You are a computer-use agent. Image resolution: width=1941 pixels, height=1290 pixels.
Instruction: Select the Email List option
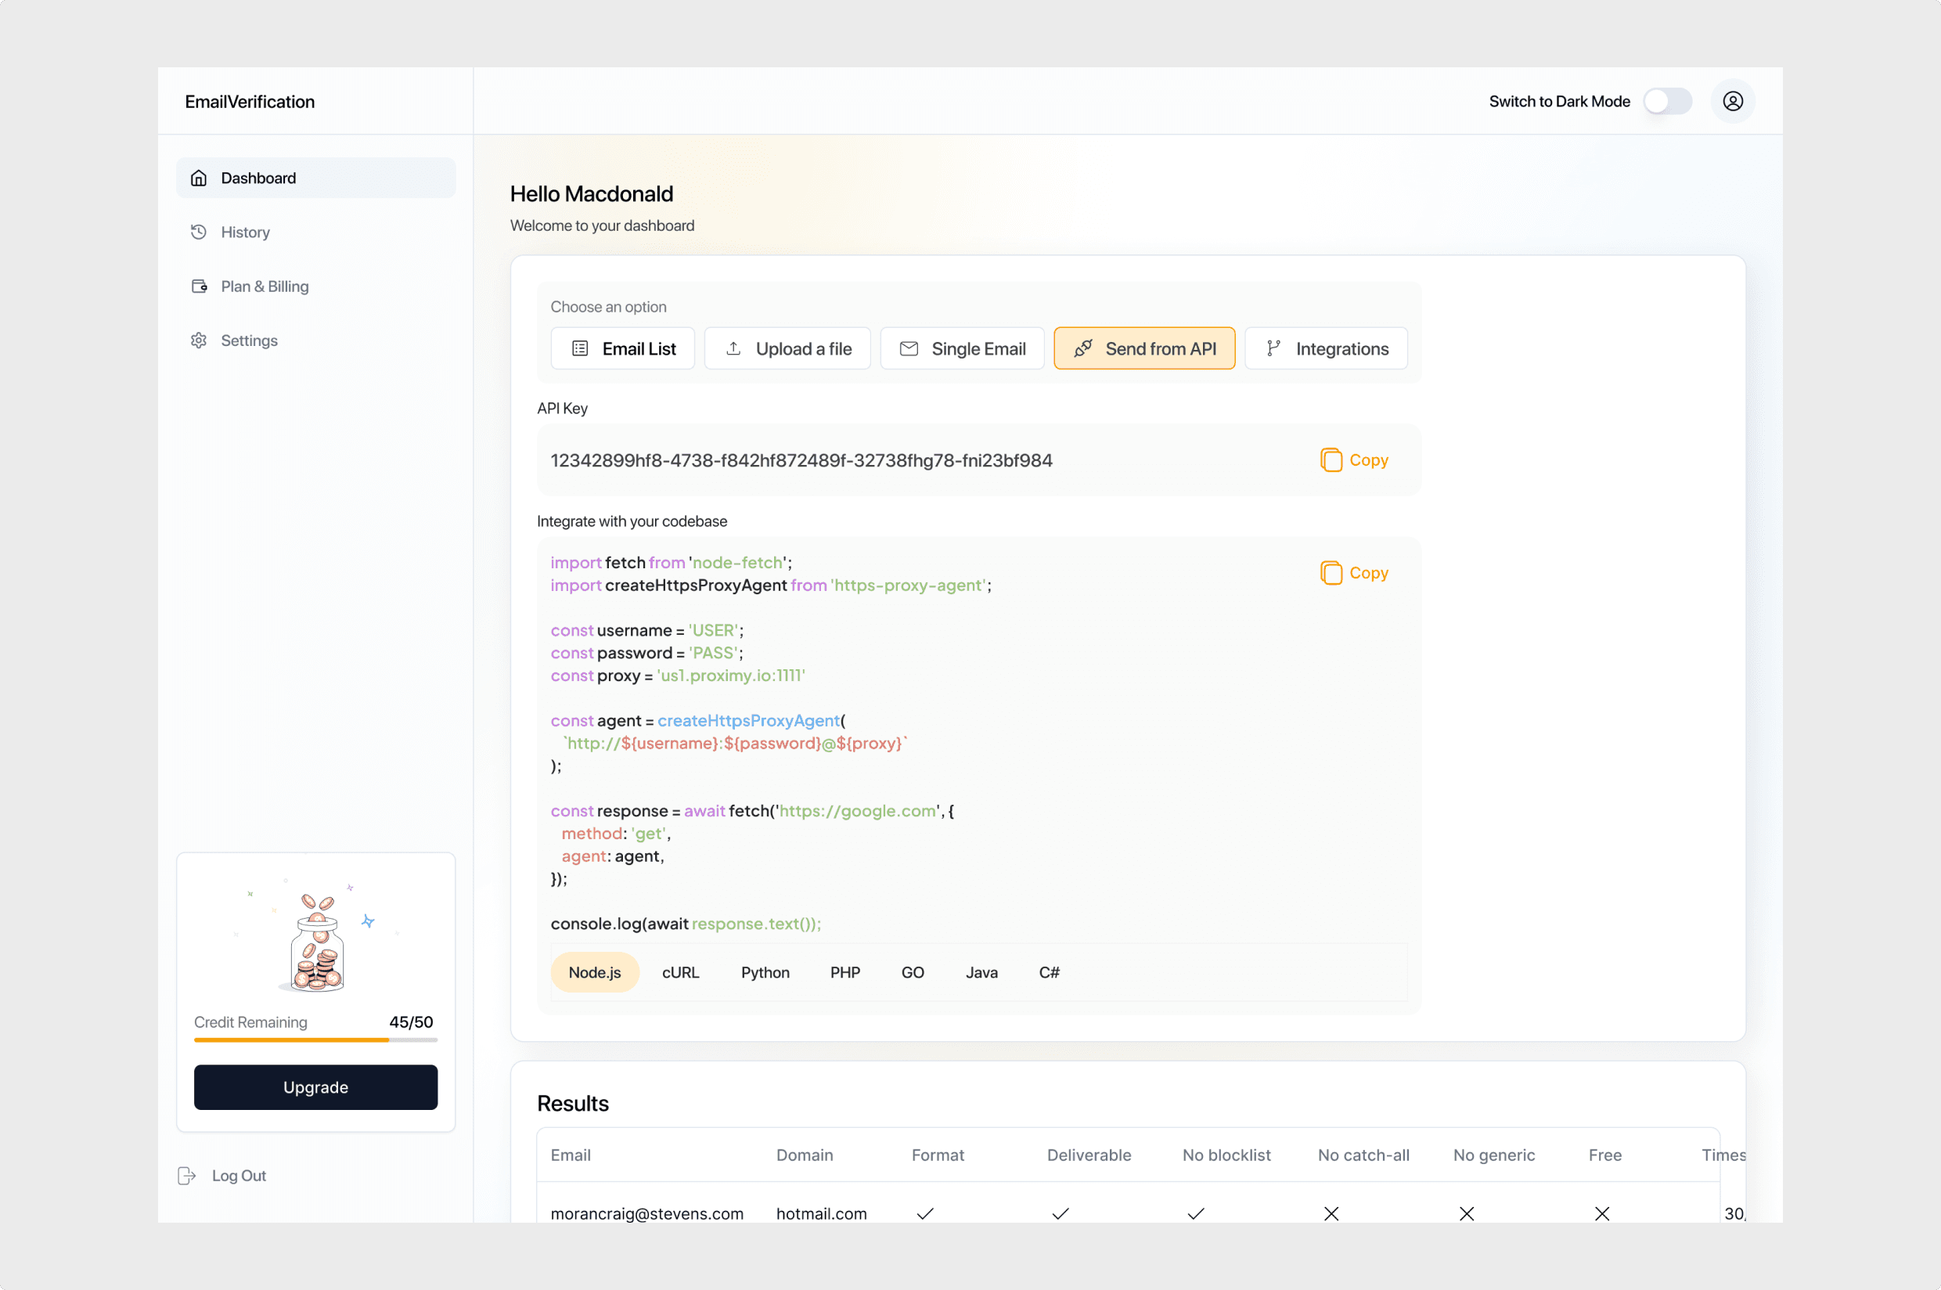622,349
